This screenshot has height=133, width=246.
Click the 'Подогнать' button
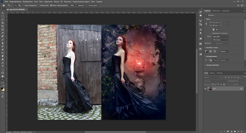click(81, 6)
